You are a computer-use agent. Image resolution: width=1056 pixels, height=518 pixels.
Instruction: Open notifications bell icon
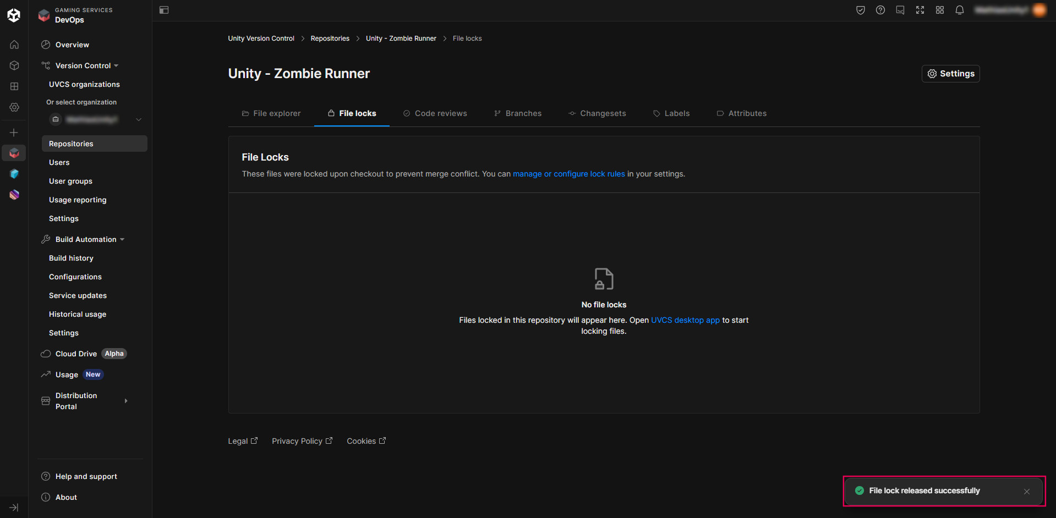pos(959,10)
